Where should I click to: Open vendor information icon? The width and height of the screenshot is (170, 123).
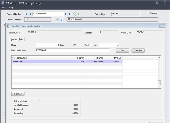(61, 19)
